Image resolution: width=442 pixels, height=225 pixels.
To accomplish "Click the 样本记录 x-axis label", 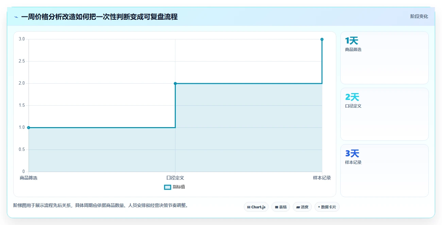I will tap(322, 178).
